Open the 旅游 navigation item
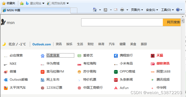 (x=144, y=44)
